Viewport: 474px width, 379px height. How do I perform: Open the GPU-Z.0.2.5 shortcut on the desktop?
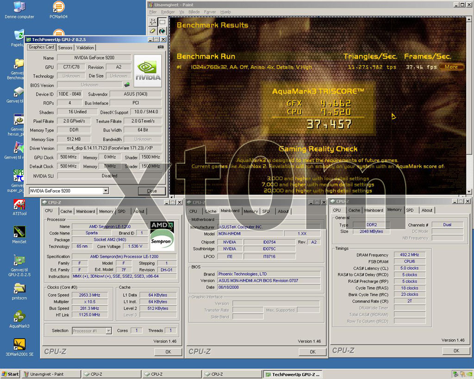point(19,266)
